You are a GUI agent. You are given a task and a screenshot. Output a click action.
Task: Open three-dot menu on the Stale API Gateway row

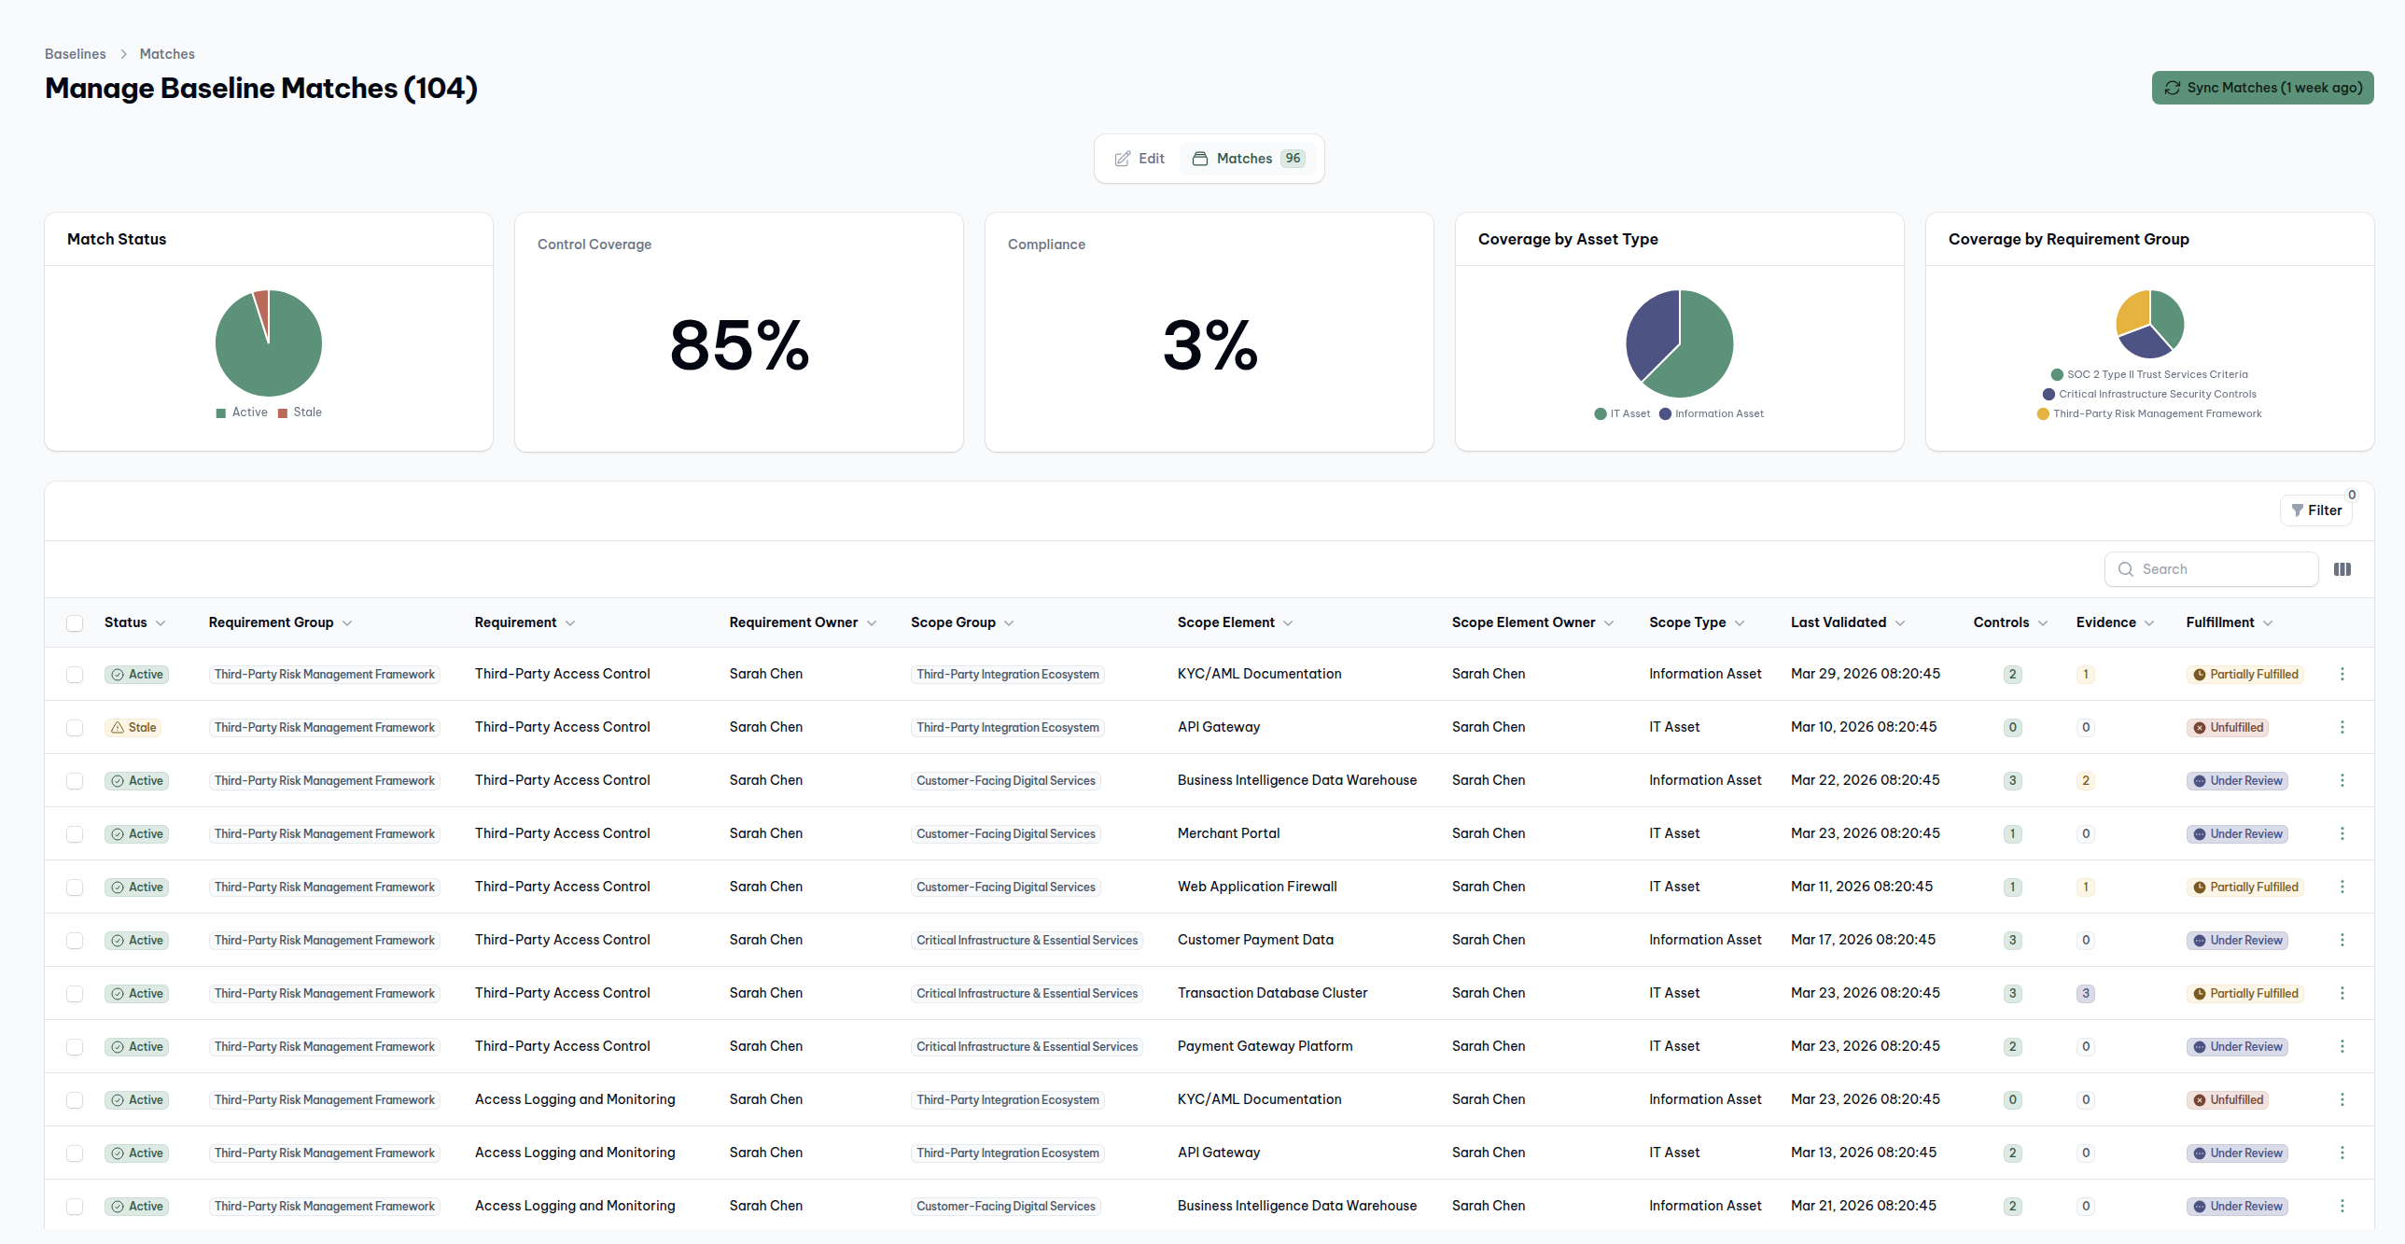coord(2342,727)
